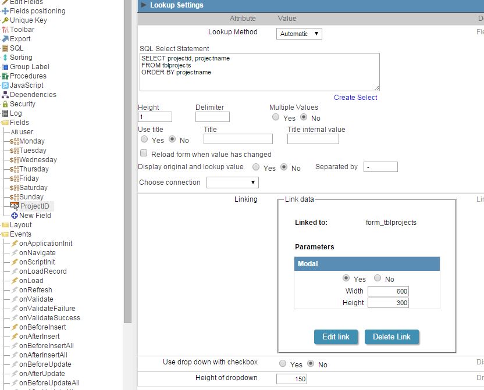The height and width of the screenshot is (390, 484).
Task: Click the currency icon beside Wednesday
Action: (14, 160)
